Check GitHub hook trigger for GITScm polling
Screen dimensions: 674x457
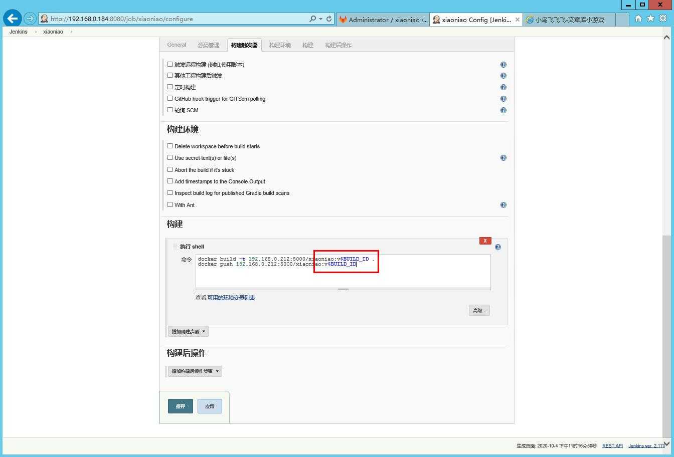(x=170, y=98)
